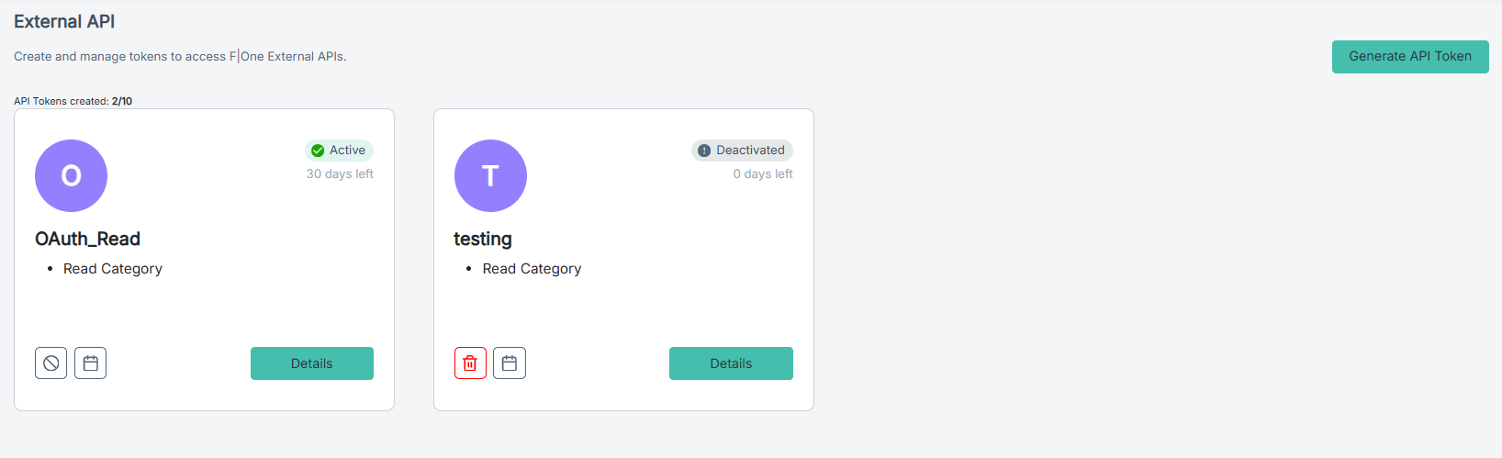Delete the testing token with trash icon
The image size is (1502, 458).
tap(470, 363)
